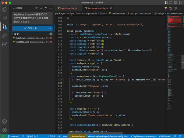Click TagName prop-name status item

pyautogui.click(x=144, y=136)
